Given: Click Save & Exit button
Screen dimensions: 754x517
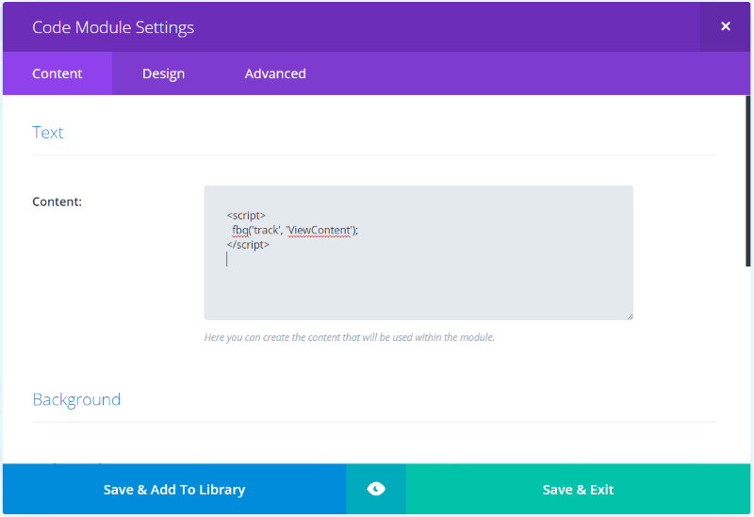Looking at the screenshot, I should click(578, 489).
